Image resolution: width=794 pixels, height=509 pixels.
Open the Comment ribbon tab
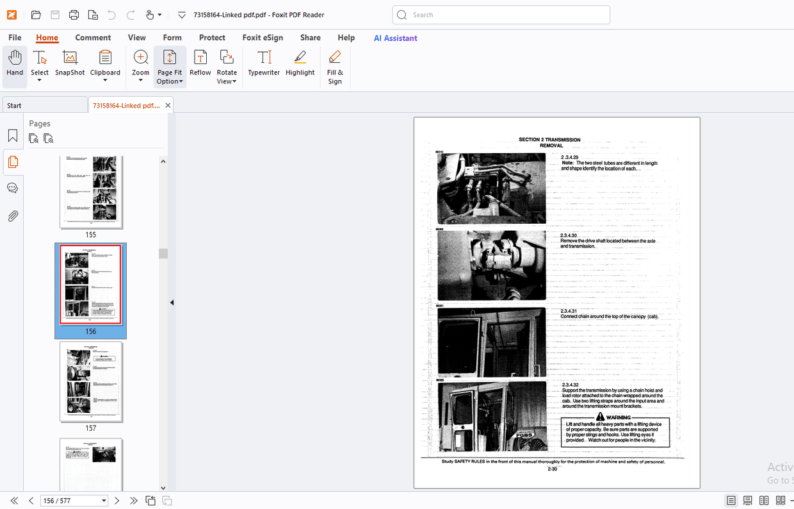93,38
